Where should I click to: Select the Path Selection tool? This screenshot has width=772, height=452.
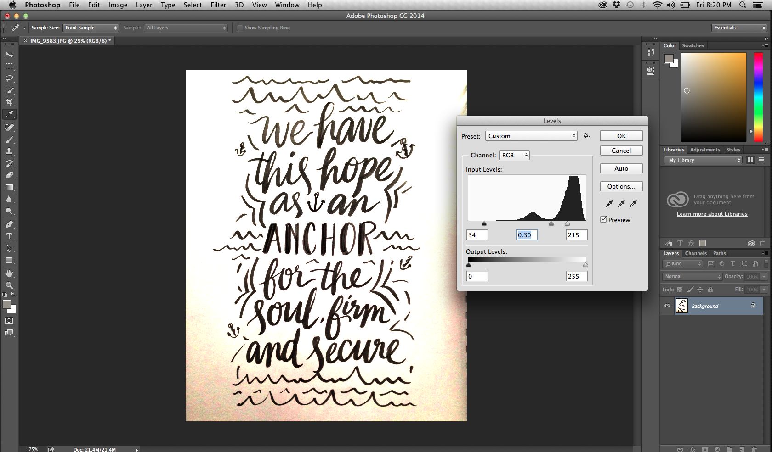point(9,248)
